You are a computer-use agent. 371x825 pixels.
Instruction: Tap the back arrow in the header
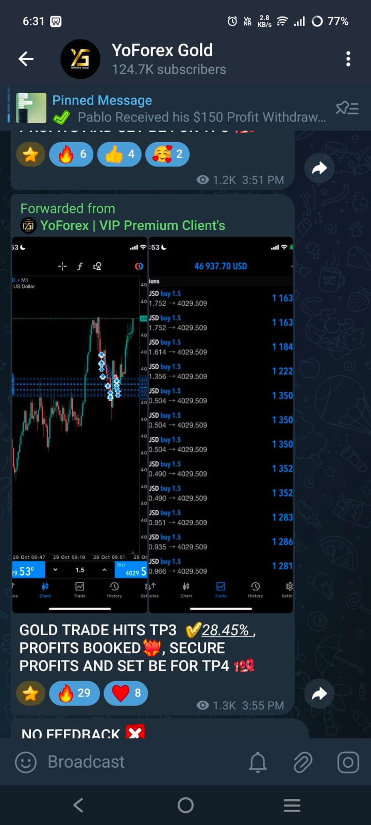26,59
